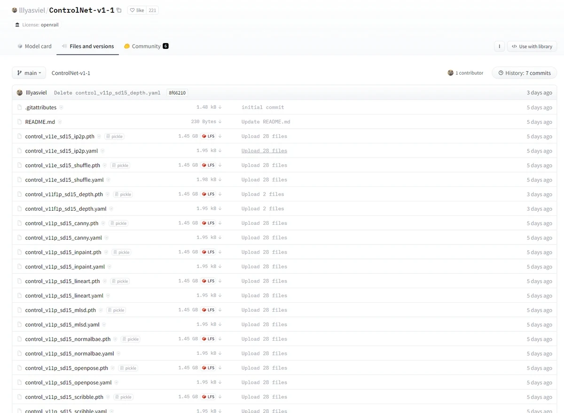This screenshot has width=564, height=413.
Task: Click the ControlNet-v1-1 breadcrumb link
Action: pos(71,73)
